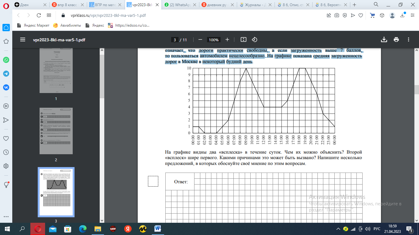Click the fit-to-page PDF button
The height and width of the screenshot is (235, 419).
pos(244,39)
